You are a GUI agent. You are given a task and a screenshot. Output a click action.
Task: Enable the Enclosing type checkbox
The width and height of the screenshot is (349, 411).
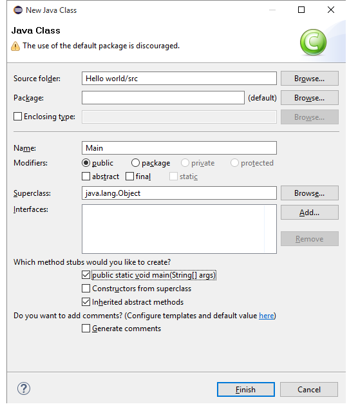[17, 117]
